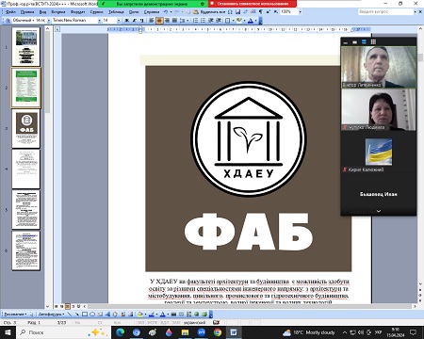This screenshot has width=424, height=339.
Task: Open the Вставка menu
Action: pos(58,12)
